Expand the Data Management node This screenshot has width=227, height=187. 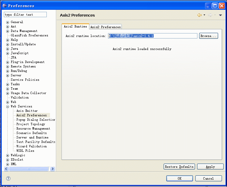tap(7, 31)
